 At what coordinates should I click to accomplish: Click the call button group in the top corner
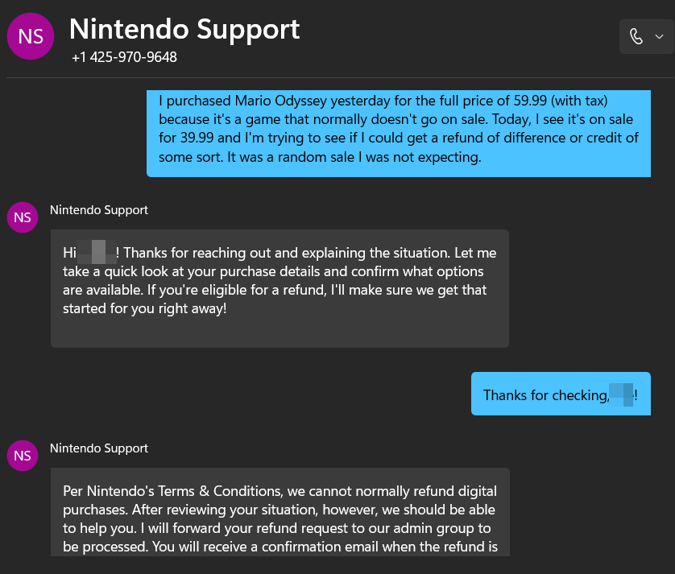[647, 36]
